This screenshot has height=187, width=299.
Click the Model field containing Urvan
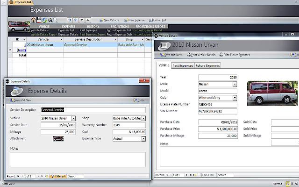[218, 91]
